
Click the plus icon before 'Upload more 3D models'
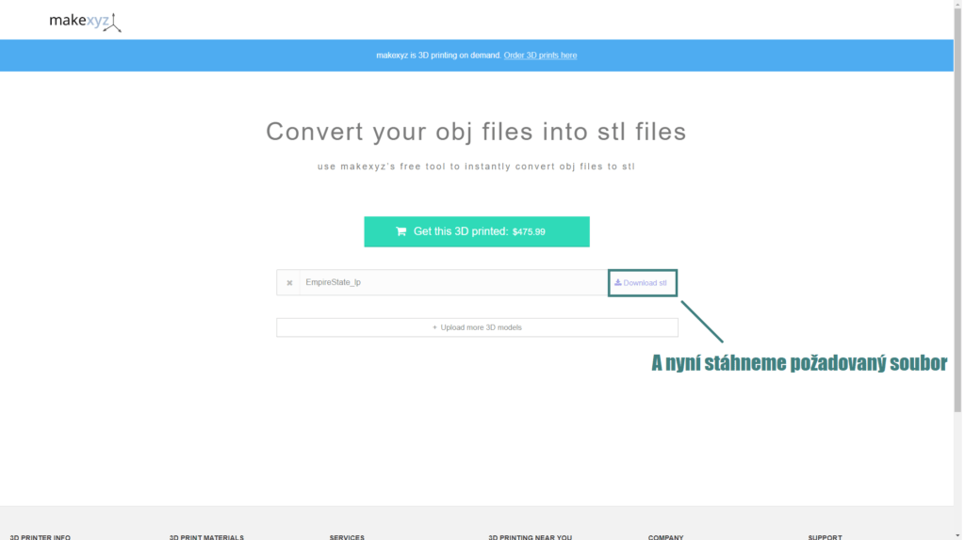pos(434,327)
